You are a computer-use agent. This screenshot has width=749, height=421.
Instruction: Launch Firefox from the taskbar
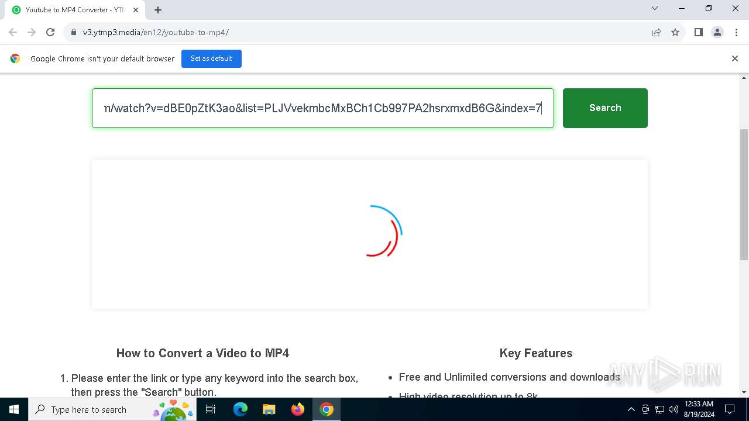(298, 409)
